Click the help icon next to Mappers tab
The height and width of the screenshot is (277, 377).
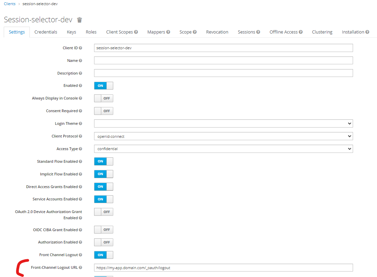(167, 32)
